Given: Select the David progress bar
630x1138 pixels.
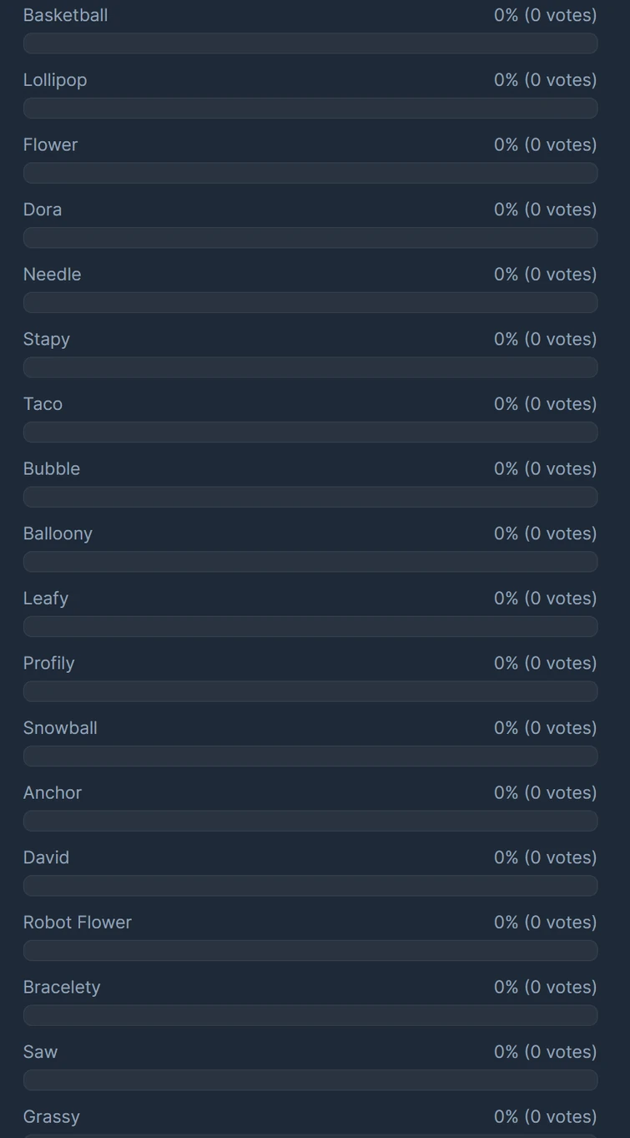Looking at the screenshot, I should [x=310, y=886].
